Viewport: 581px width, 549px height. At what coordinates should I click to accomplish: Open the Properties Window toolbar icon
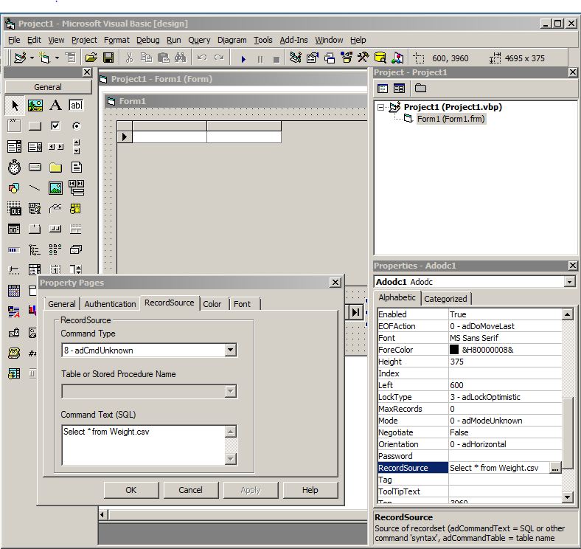(313, 58)
